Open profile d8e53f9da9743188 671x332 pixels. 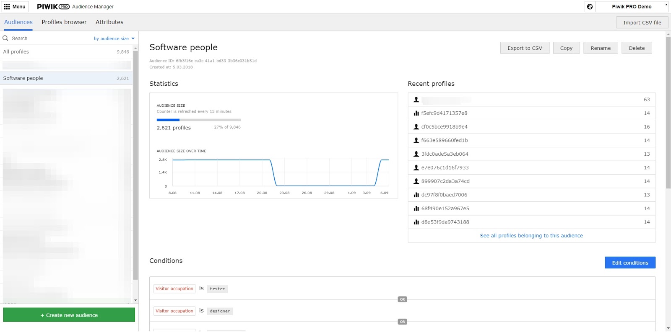coord(445,222)
